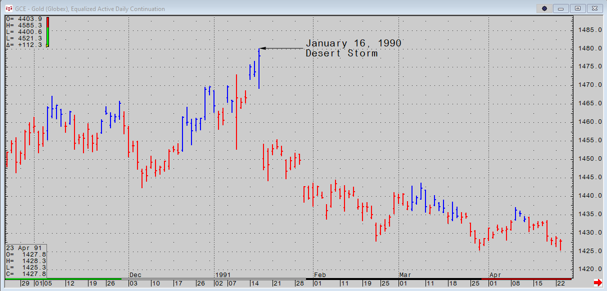Close the gold chart window

[x=593, y=8]
